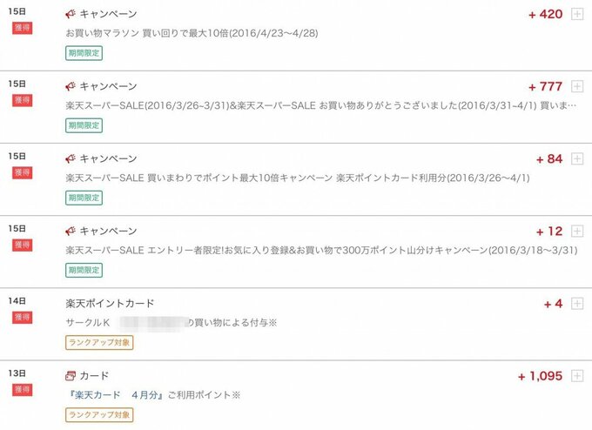The height and width of the screenshot is (430, 592).
Task: Click the 獲得 badge on the 13日 entry
Action: click(23, 390)
